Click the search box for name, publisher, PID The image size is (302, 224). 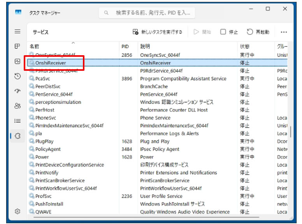147,13
